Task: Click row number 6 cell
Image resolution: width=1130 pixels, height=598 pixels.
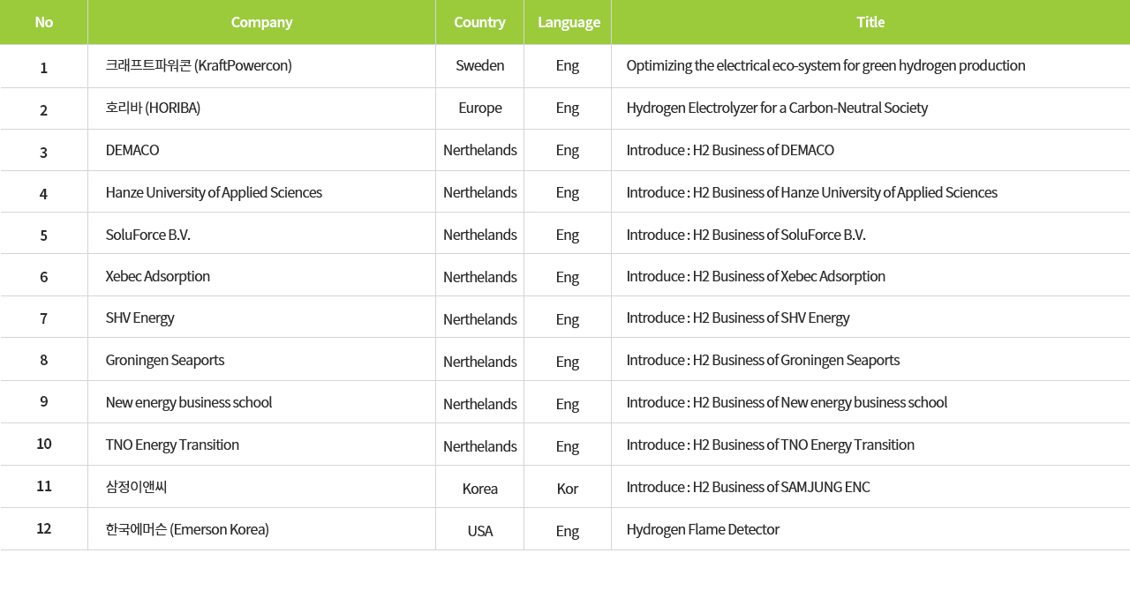Action: point(43,277)
